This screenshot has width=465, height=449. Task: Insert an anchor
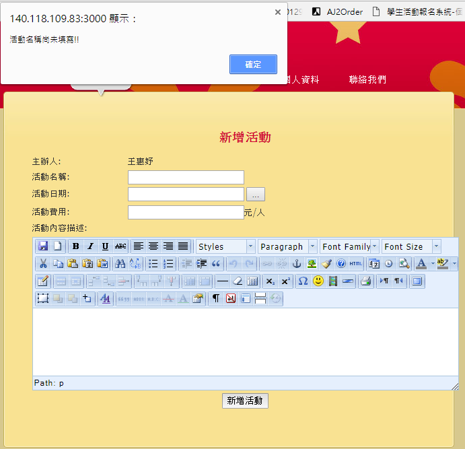coord(297,264)
